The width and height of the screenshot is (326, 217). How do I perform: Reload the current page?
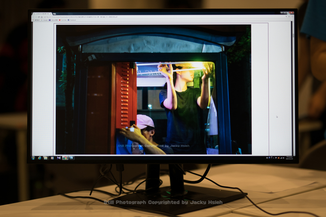pyautogui.click(x=39, y=17)
